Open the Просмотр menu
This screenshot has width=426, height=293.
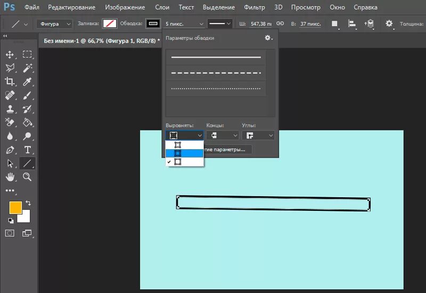tap(306, 7)
